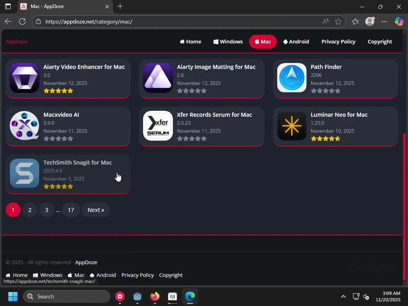The height and width of the screenshot is (306, 408).
Task: Click the Luminar Neo star icon
Action: tap(292, 126)
